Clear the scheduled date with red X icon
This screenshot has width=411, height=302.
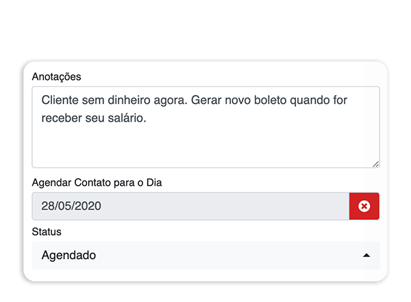(x=364, y=206)
